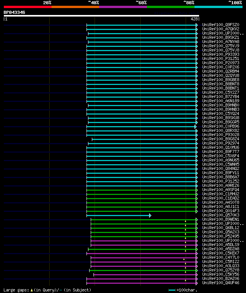Click the red 20% identity legend segment
The width and height of the screenshot is (246, 293).
[28, 7]
